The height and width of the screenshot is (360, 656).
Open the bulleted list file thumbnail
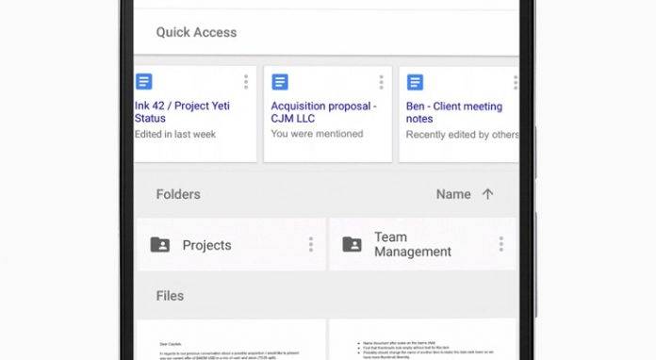423,340
